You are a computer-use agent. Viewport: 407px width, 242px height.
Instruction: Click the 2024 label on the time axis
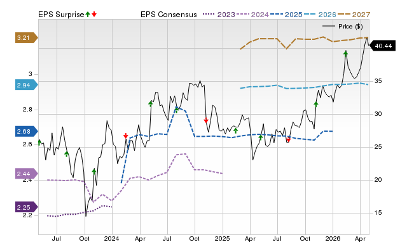pos(112,238)
